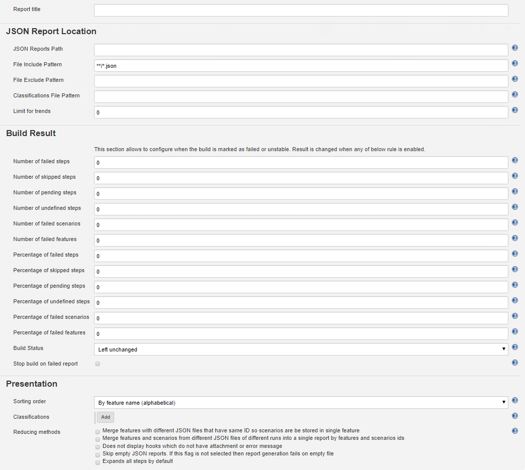Edit the Percentage of failed features field
525x470 pixels.
301,333
